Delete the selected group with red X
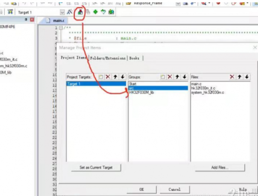Screen dimensions: 258x196 tap(170, 76)
